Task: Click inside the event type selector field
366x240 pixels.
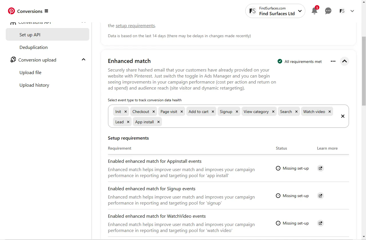Action: (x=228, y=116)
